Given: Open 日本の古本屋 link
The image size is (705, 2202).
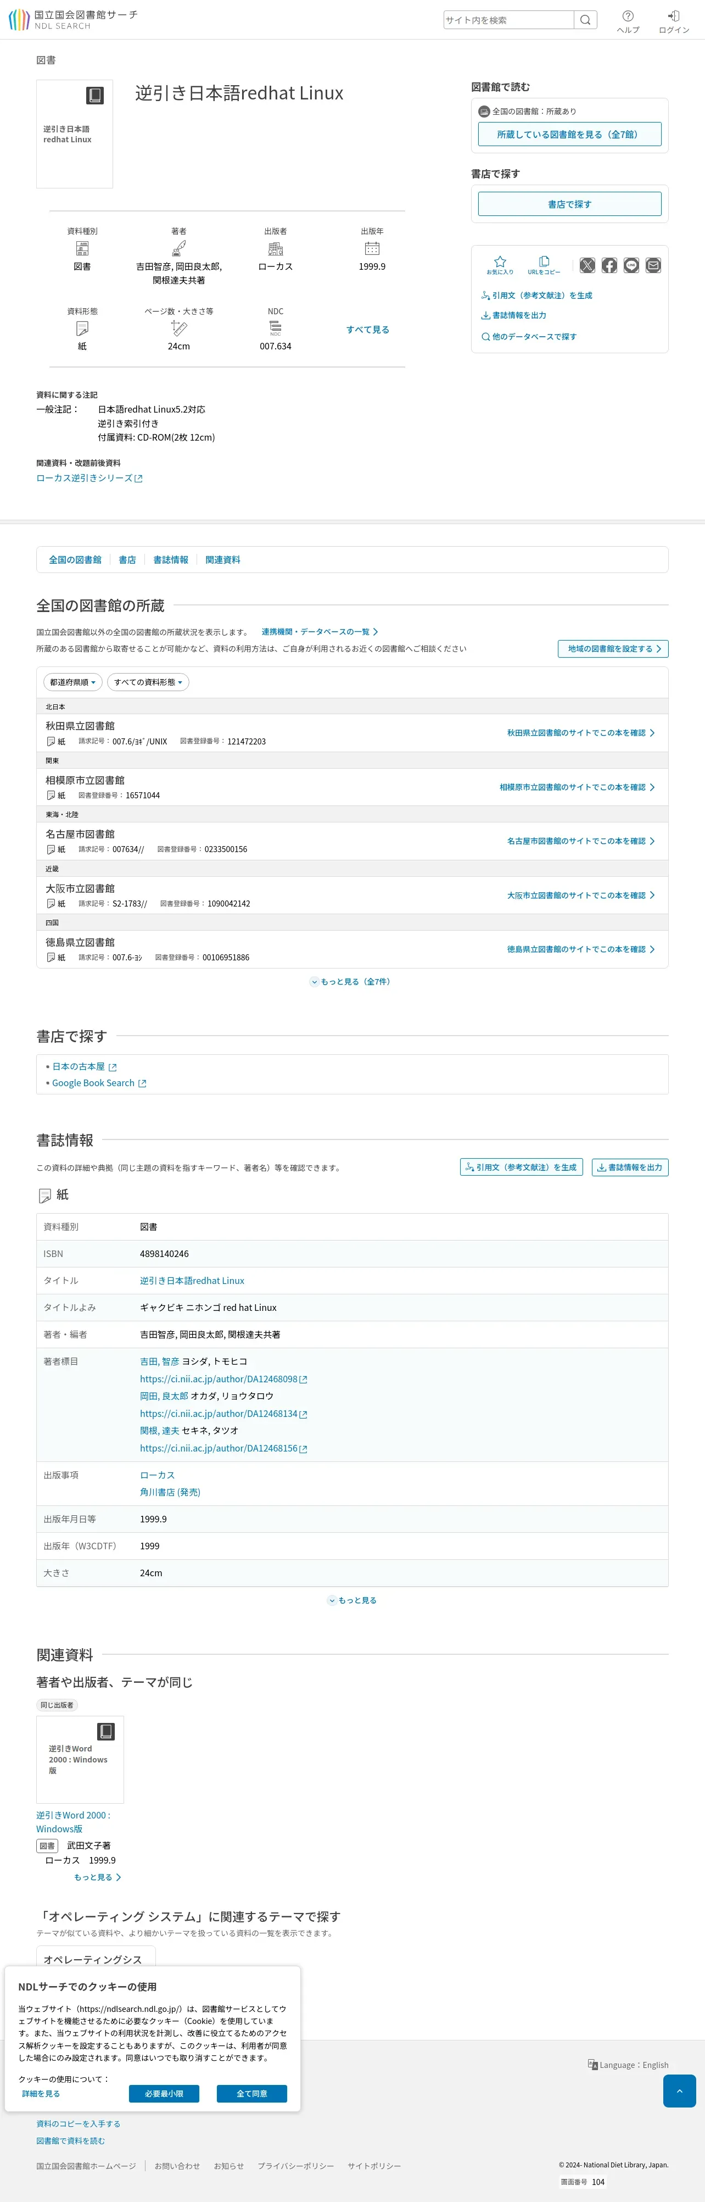Looking at the screenshot, I should [x=84, y=1067].
